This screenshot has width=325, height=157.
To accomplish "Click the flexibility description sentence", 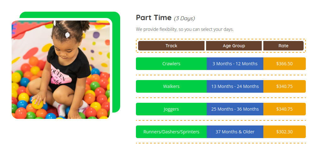I will click(185, 30).
